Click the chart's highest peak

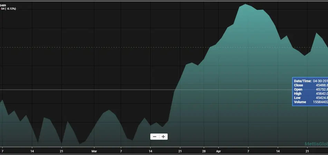click(245, 4)
